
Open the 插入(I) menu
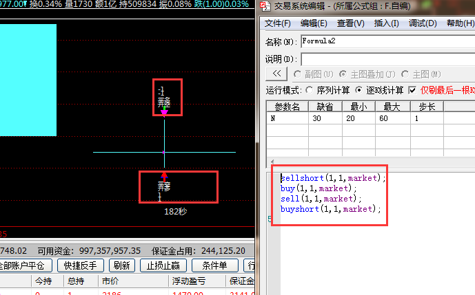pos(386,23)
